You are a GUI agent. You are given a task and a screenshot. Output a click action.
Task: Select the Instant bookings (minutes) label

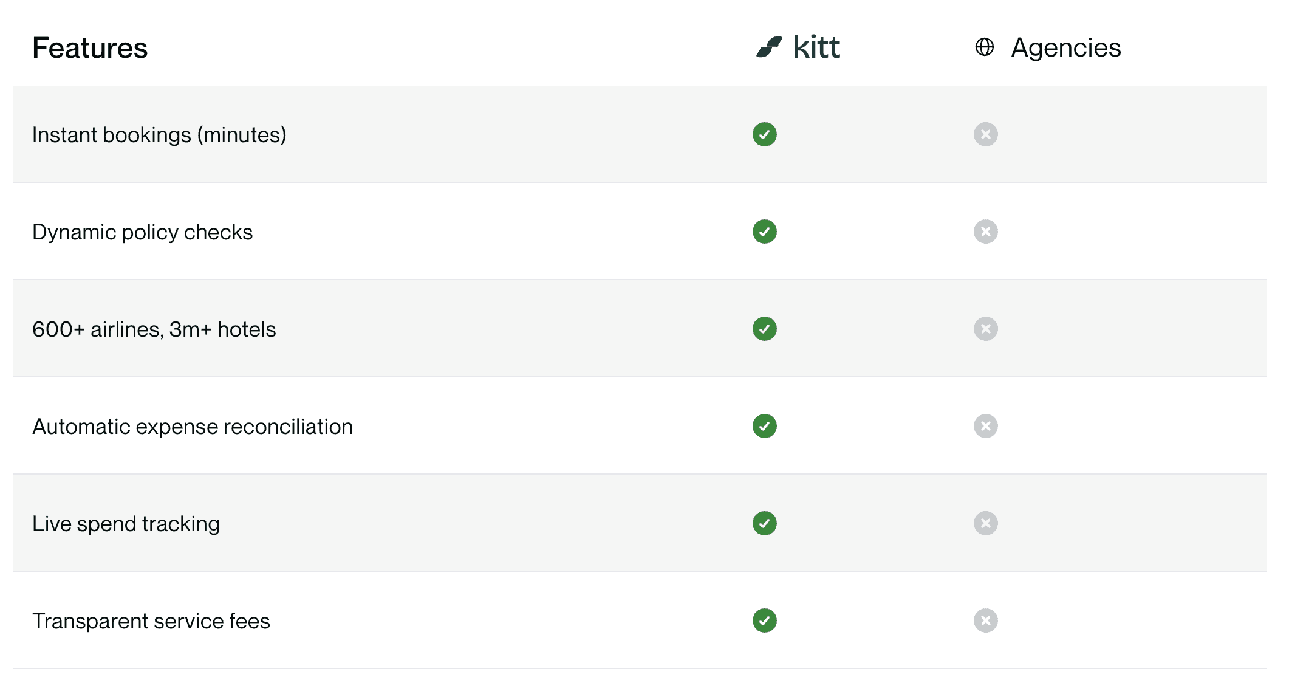[x=159, y=135]
